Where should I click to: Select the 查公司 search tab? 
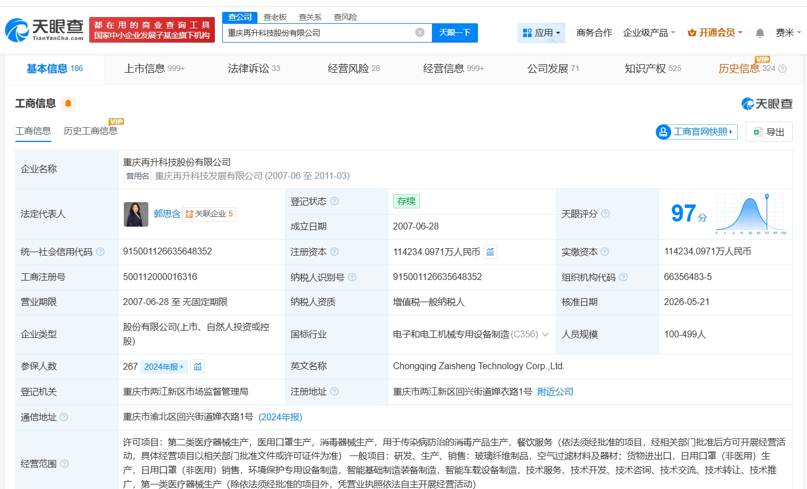(x=240, y=17)
